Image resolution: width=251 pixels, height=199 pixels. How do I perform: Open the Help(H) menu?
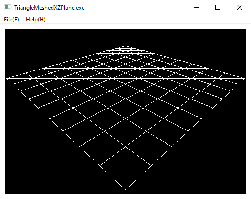[36, 20]
